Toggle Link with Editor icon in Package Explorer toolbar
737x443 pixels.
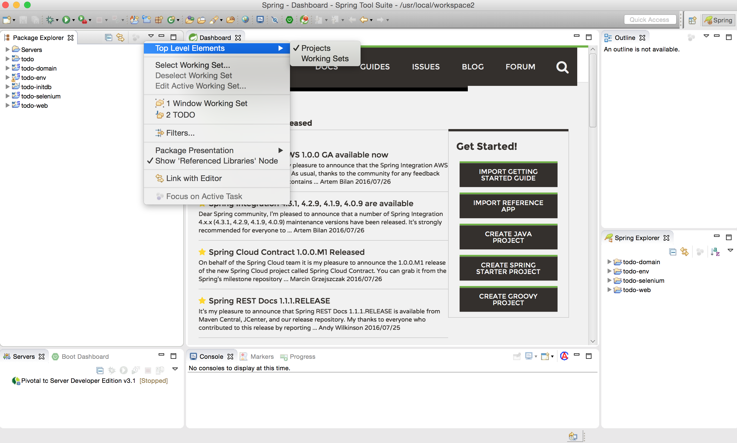click(x=120, y=37)
